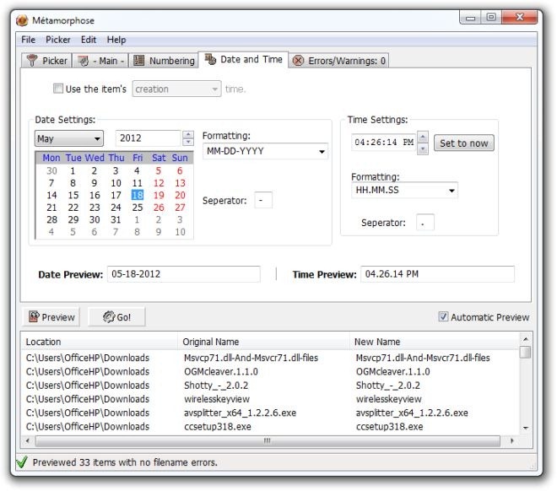This screenshot has width=557, height=491.
Task: Click the Picker tab icon
Action: tap(33, 61)
